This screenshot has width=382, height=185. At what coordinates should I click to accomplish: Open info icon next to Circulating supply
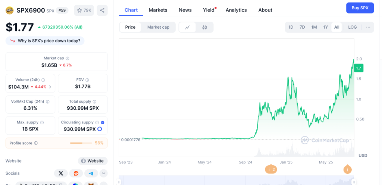tap(97, 122)
